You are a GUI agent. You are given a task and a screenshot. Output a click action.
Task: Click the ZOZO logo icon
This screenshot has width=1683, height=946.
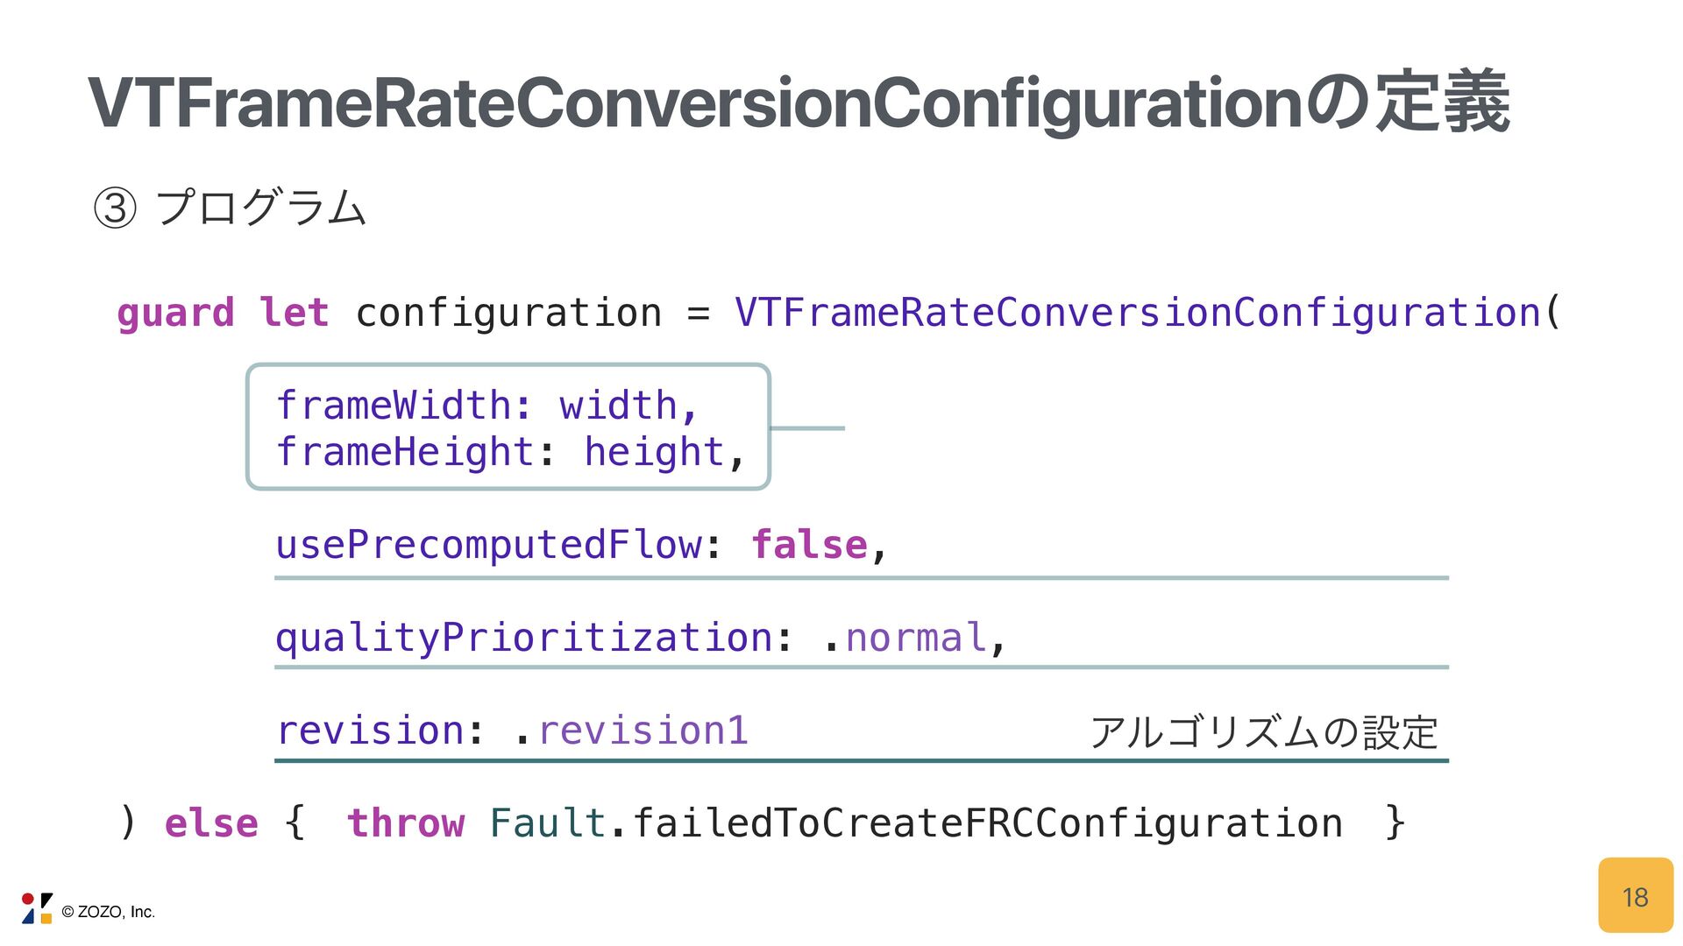click(37, 908)
